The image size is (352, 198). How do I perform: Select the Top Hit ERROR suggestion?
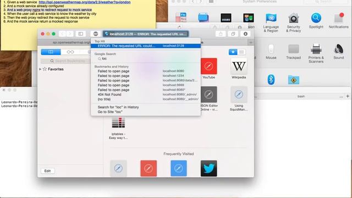pos(146,46)
